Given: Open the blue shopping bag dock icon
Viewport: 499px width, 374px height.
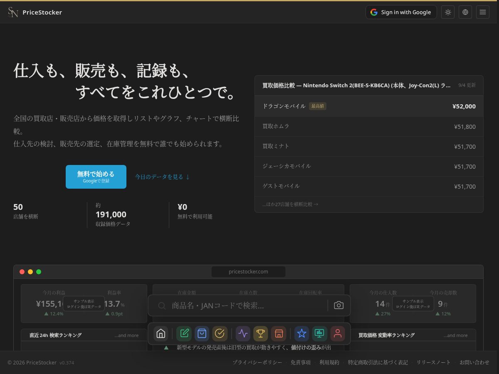Looking at the screenshot, I should [202, 333].
